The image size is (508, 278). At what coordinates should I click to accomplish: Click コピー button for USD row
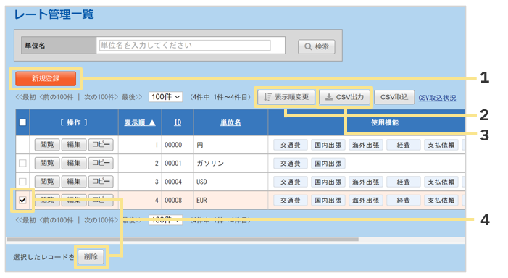[101, 182]
